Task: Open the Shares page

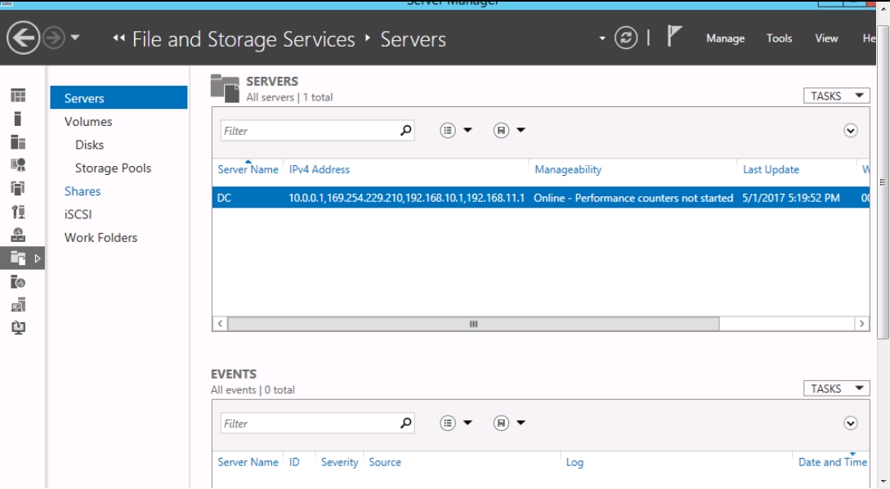Action: click(83, 191)
